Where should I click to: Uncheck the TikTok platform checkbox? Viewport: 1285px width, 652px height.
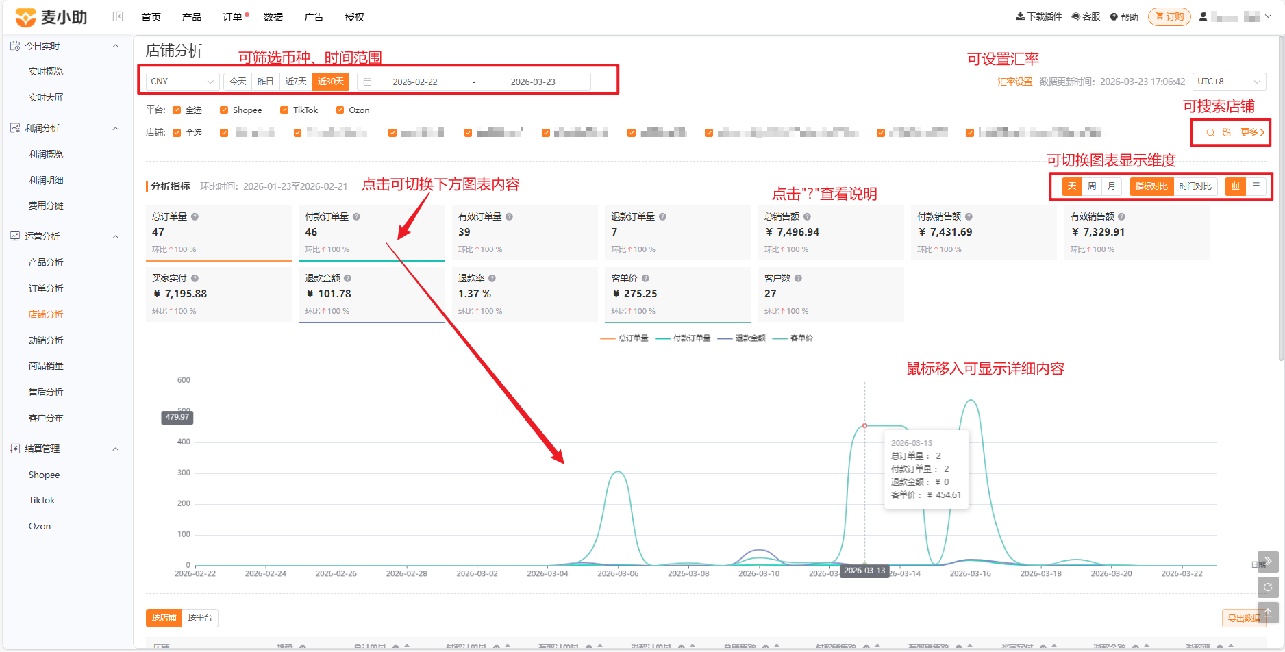click(284, 110)
